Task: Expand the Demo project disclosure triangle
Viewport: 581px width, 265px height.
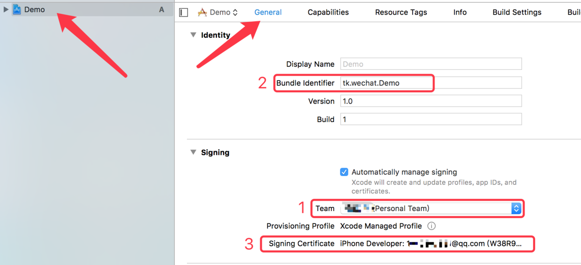Action: (x=6, y=9)
